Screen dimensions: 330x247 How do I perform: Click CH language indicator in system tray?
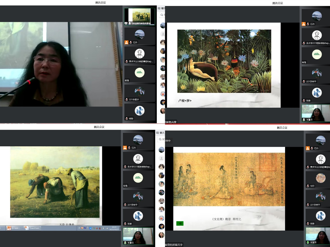tap(79, 228)
